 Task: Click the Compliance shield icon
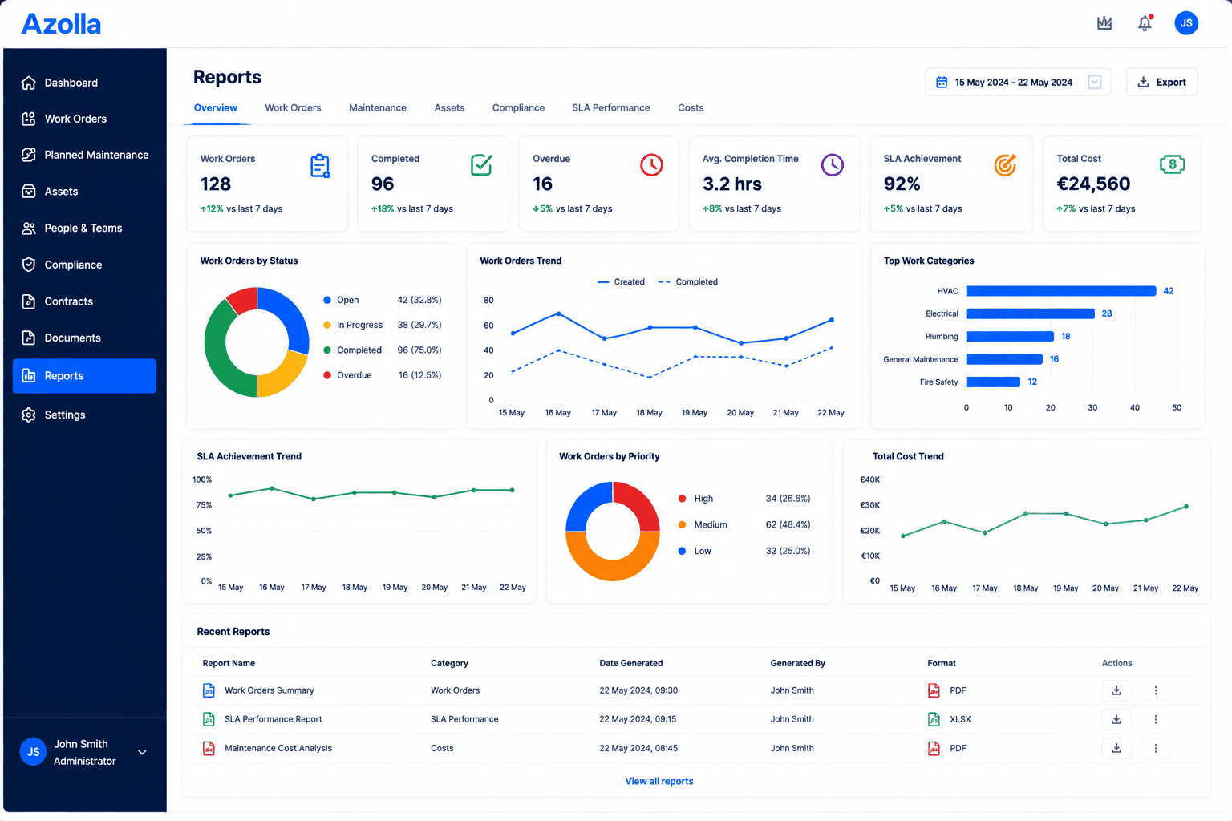click(29, 265)
